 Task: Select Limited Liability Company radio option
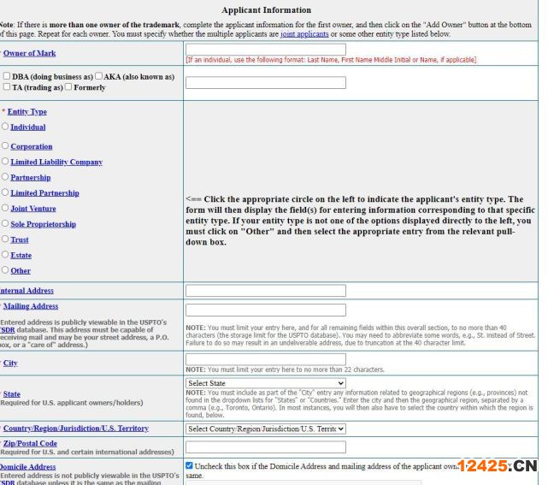pyautogui.click(x=5, y=162)
